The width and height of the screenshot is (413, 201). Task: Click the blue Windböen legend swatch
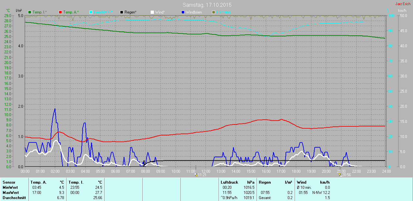pyautogui.click(x=183, y=12)
